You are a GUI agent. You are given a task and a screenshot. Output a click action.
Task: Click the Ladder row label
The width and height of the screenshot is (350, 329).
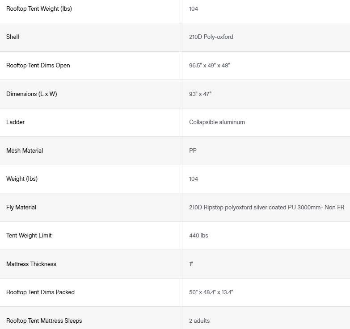pyautogui.click(x=15, y=122)
